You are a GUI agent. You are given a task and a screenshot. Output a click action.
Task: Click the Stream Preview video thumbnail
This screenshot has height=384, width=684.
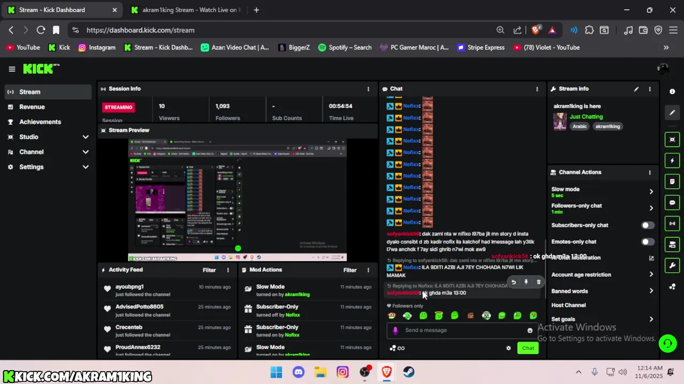237,200
